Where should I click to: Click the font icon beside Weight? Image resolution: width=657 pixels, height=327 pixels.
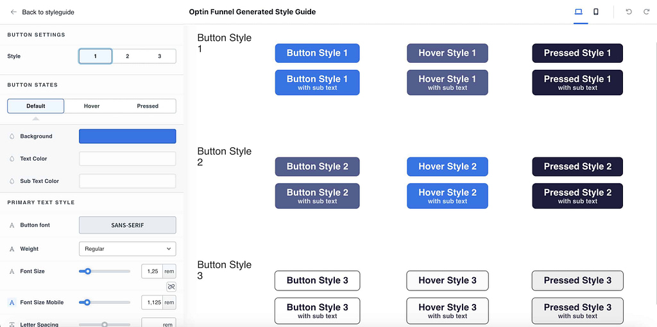12,249
